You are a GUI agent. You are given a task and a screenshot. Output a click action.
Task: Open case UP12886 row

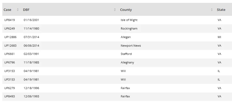[10, 37]
